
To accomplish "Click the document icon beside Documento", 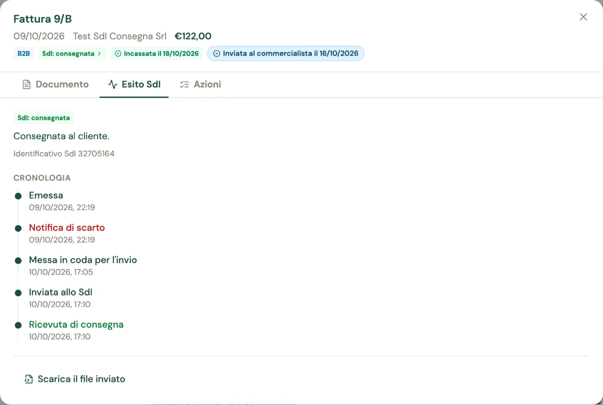I will 27,85.
